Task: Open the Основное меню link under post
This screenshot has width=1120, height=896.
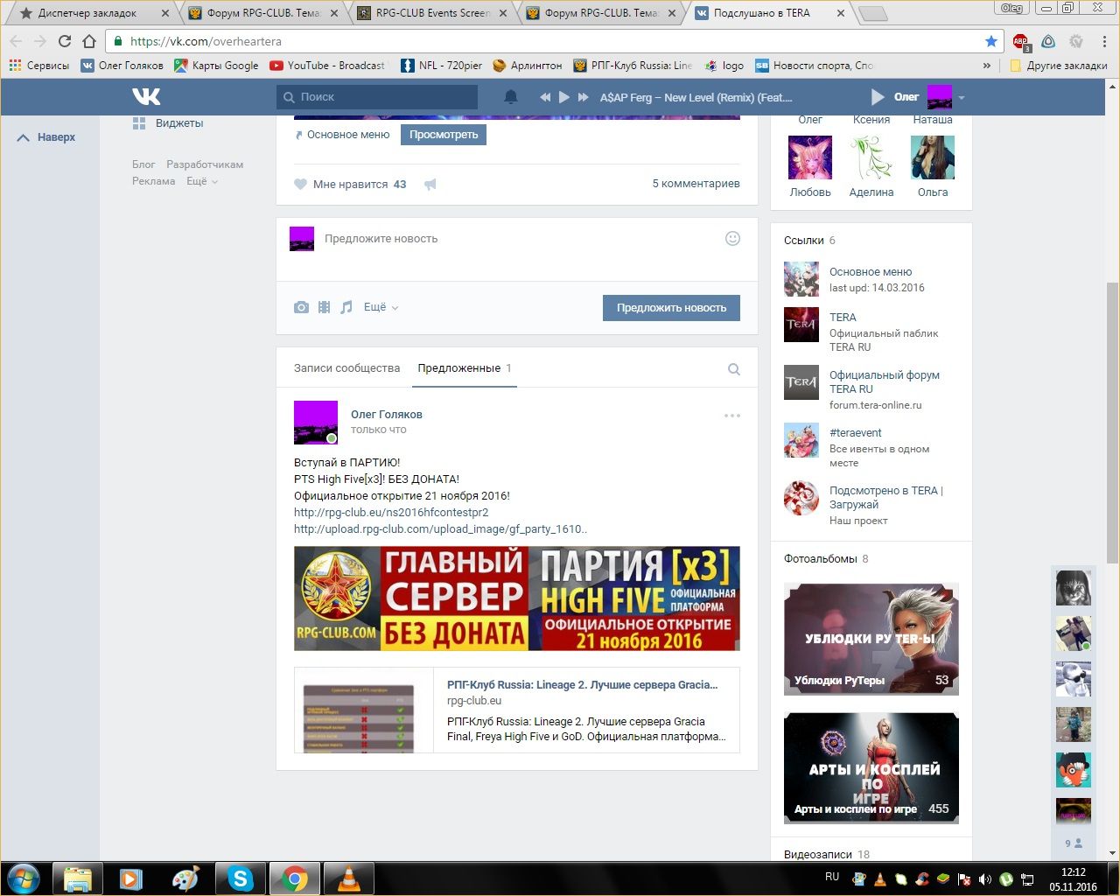Action: click(x=348, y=135)
